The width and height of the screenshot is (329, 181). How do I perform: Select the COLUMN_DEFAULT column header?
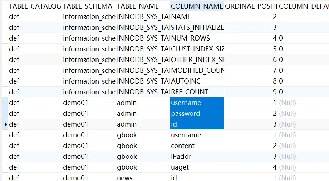pyautogui.click(x=303, y=6)
